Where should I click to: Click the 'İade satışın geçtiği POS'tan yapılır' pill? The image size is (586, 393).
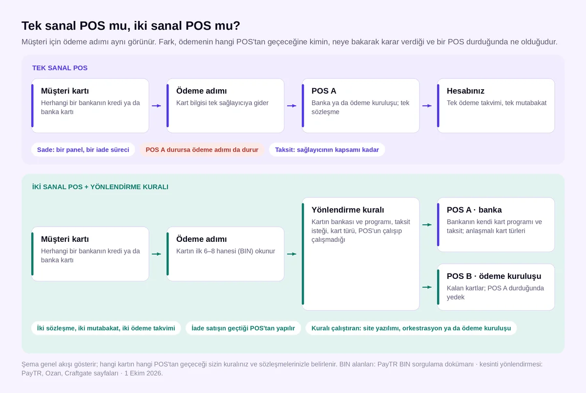point(243,328)
